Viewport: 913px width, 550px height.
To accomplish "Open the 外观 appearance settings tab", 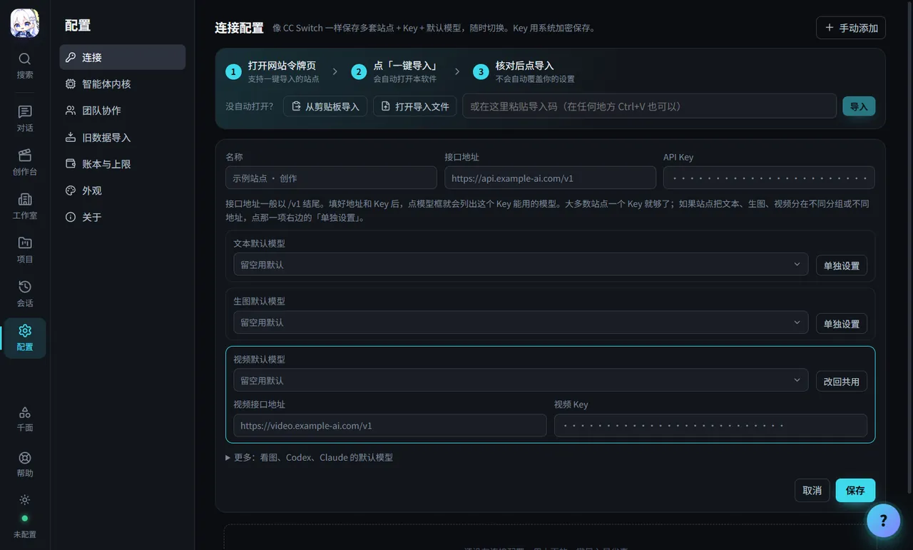I will 123,190.
